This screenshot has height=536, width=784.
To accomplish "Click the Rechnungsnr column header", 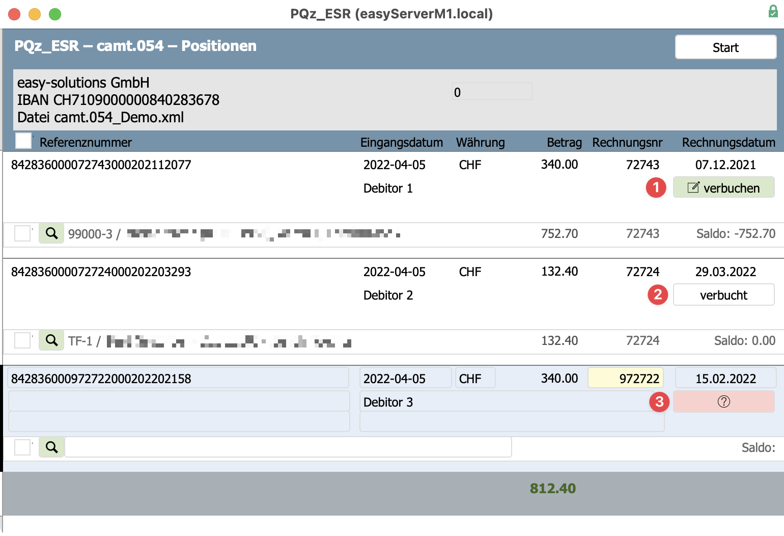I will [x=627, y=142].
